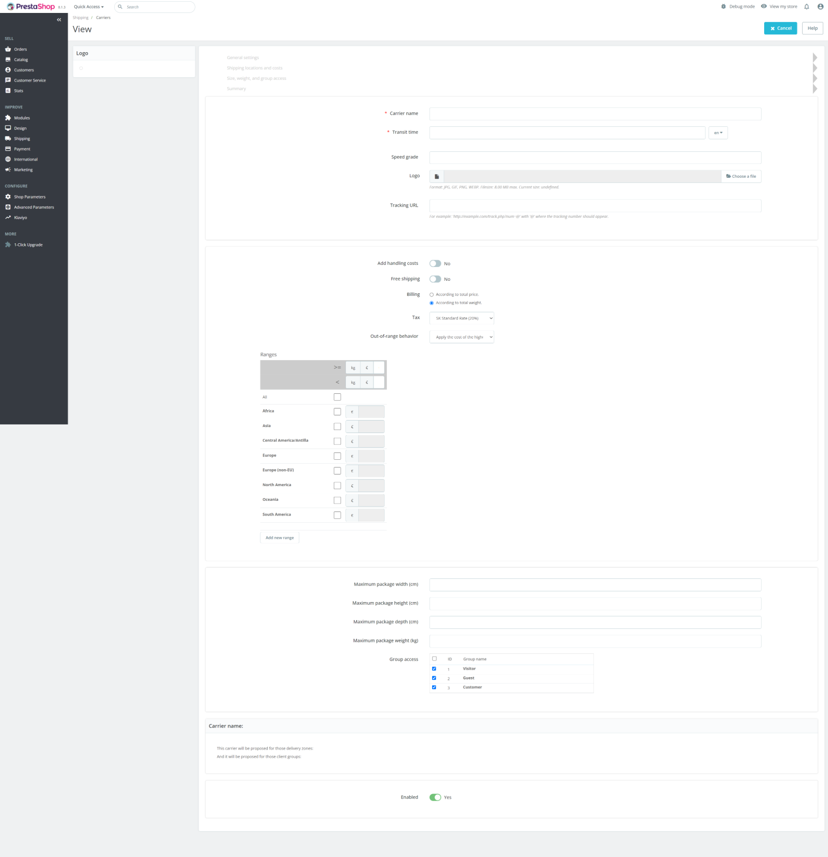
Task: Click the Shipping breadcrumb link
Action: tap(80, 17)
